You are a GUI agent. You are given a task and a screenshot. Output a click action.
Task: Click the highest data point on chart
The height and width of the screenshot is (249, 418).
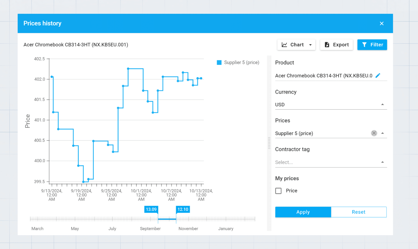click(x=128, y=69)
